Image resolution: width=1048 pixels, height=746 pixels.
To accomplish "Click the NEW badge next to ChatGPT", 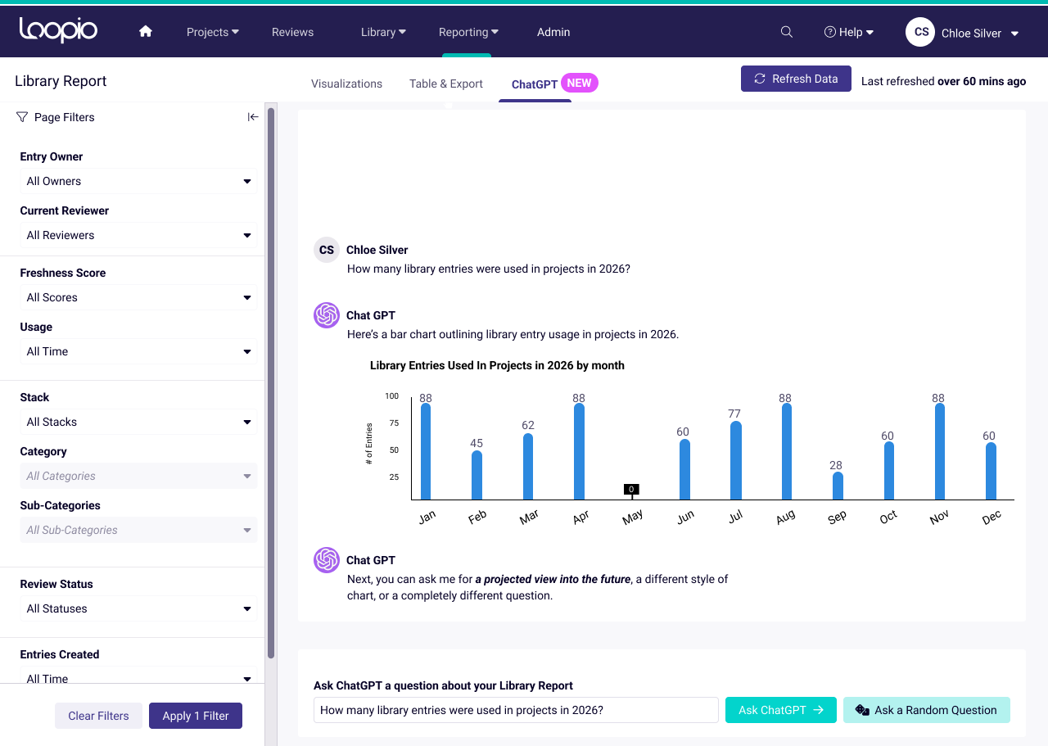I will point(580,83).
